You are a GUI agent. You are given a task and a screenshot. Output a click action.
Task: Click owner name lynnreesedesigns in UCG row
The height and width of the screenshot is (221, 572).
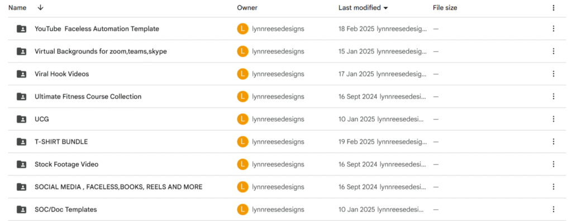278,119
